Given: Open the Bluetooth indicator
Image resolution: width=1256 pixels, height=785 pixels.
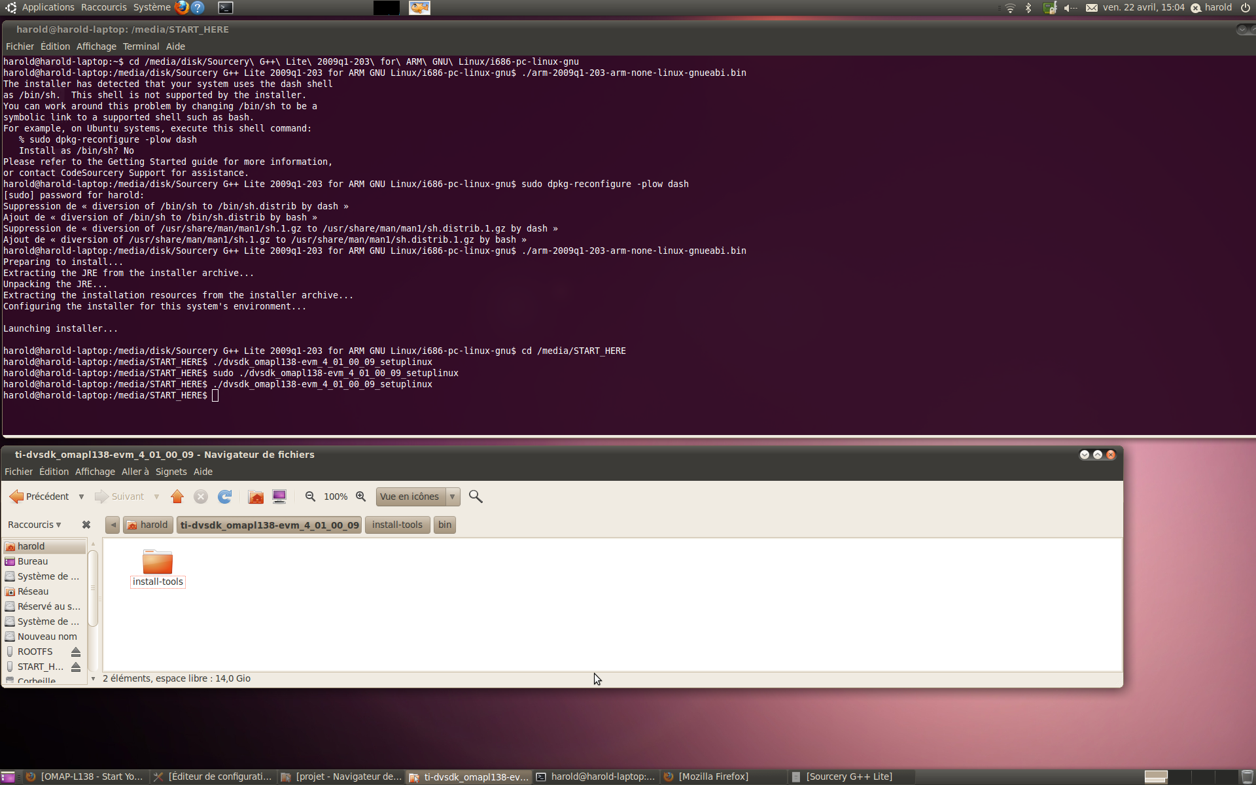Looking at the screenshot, I should tap(1028, 8).
